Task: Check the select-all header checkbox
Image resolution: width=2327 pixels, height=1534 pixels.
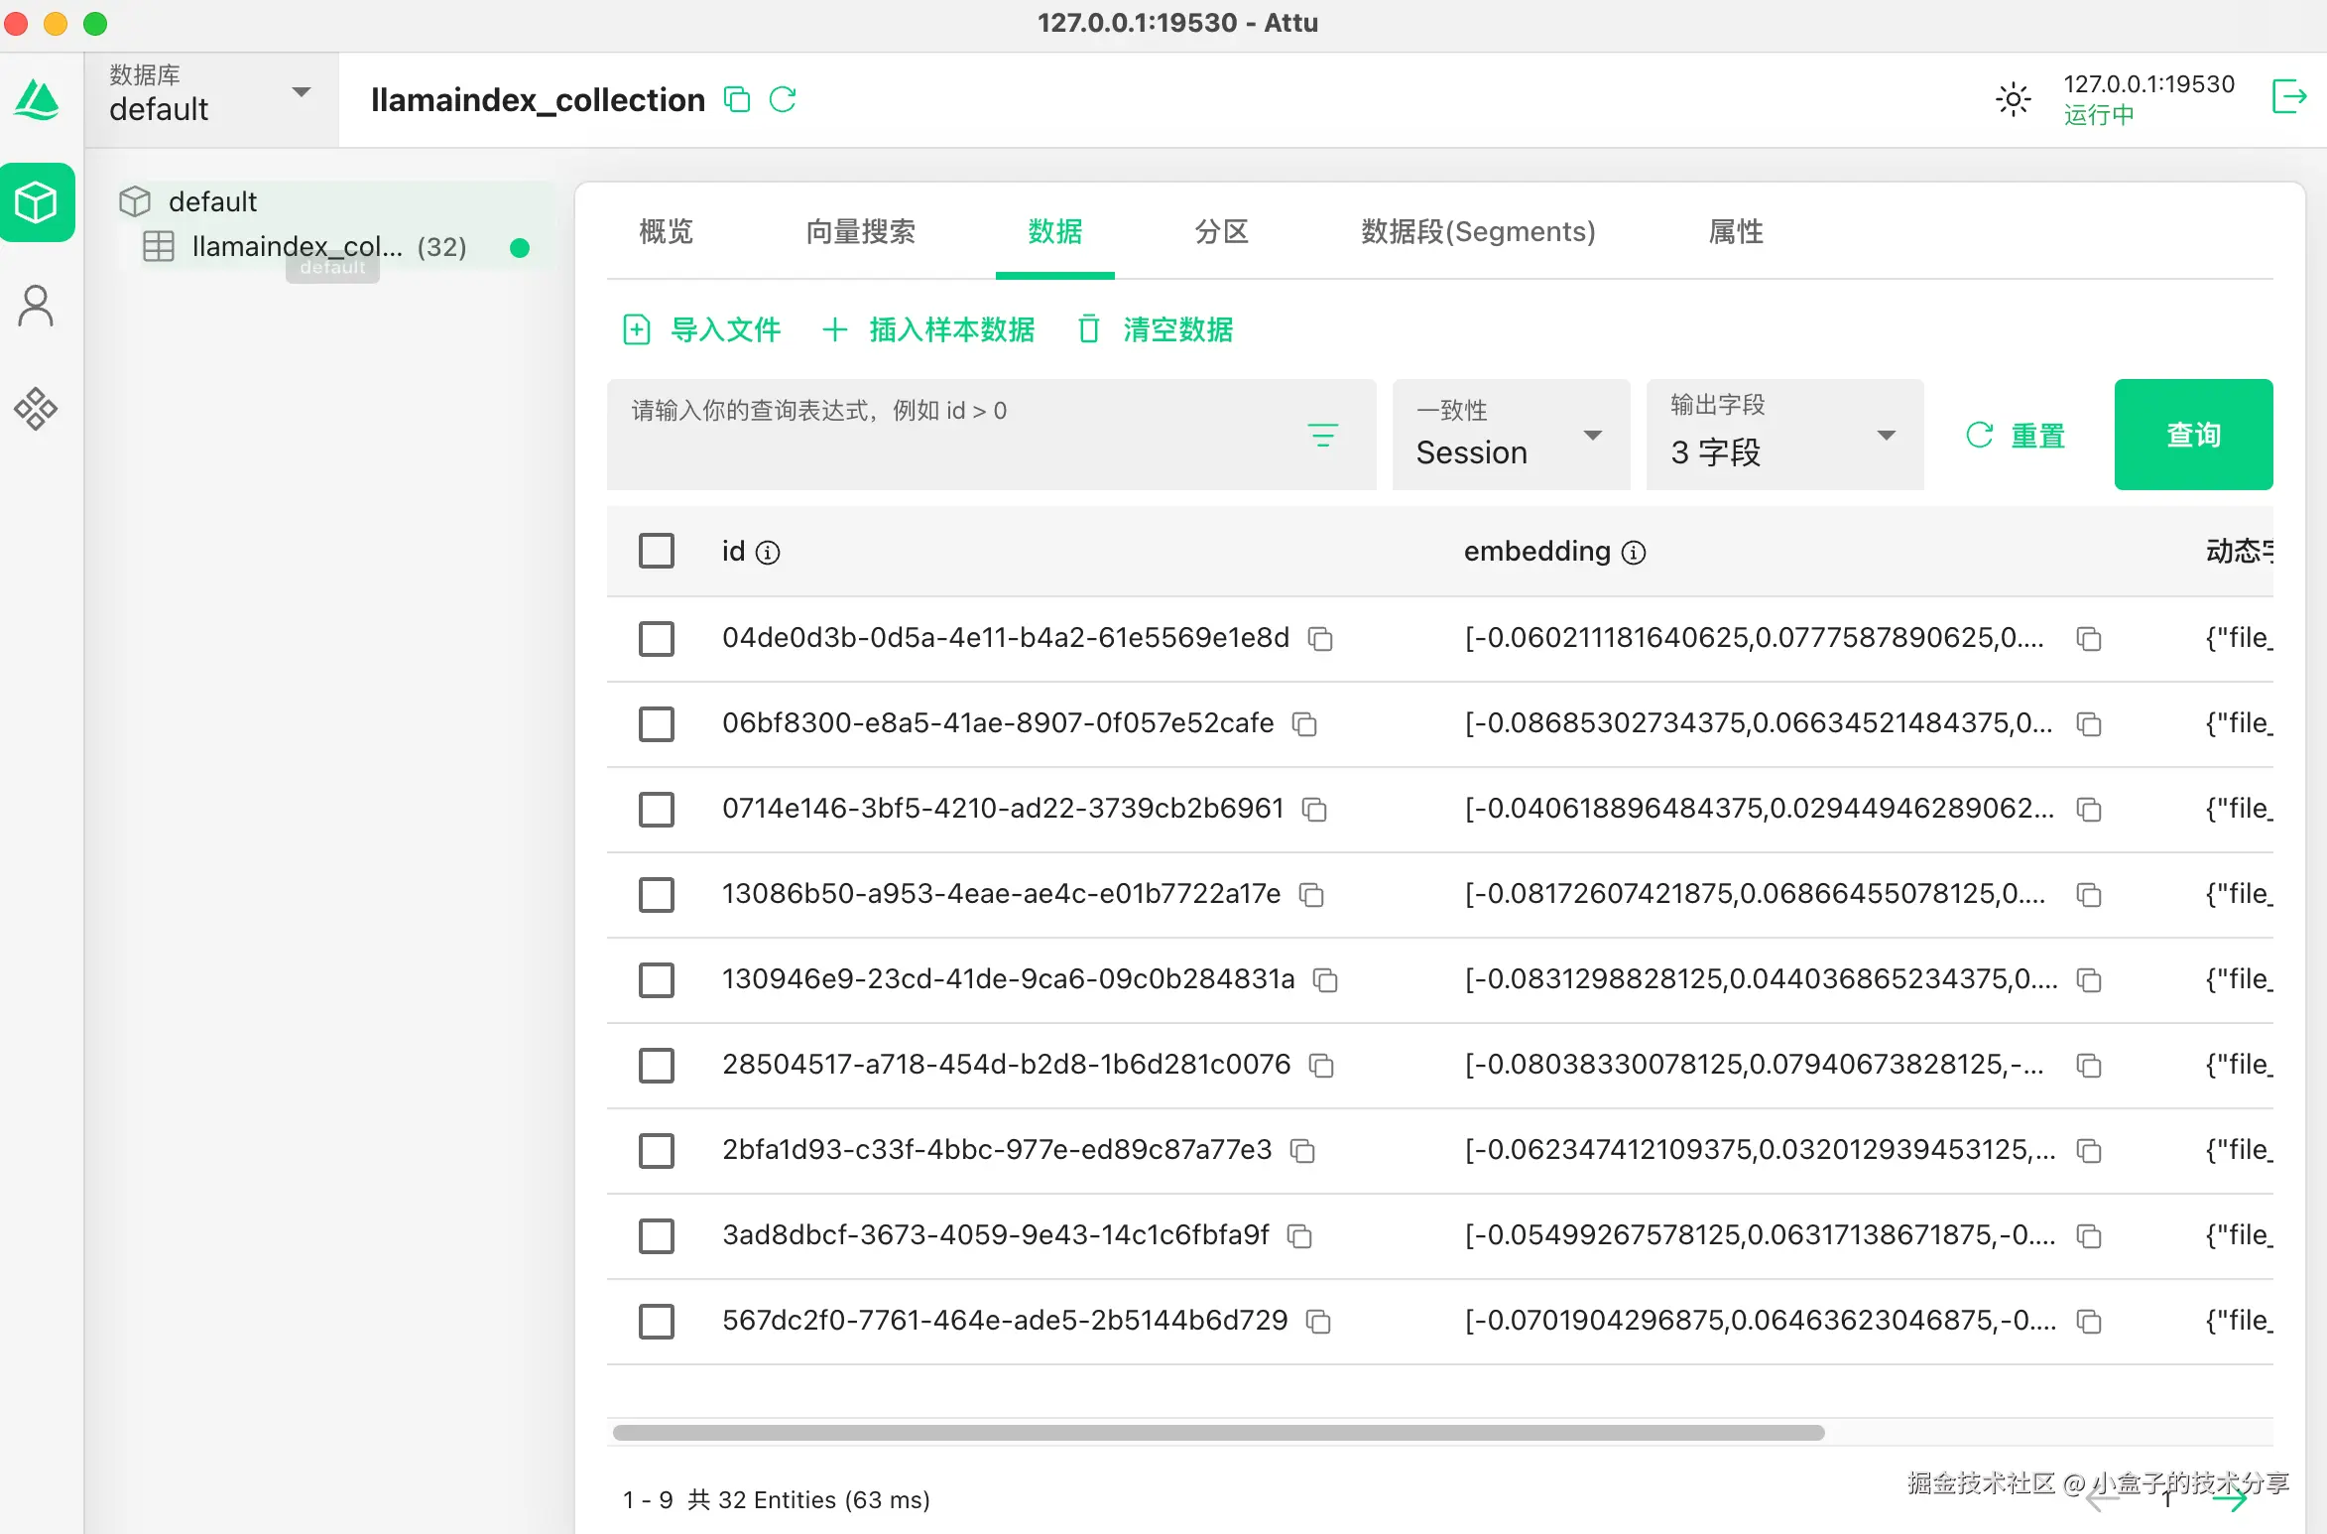Action: pyautogui.click(x=657, y=551)
